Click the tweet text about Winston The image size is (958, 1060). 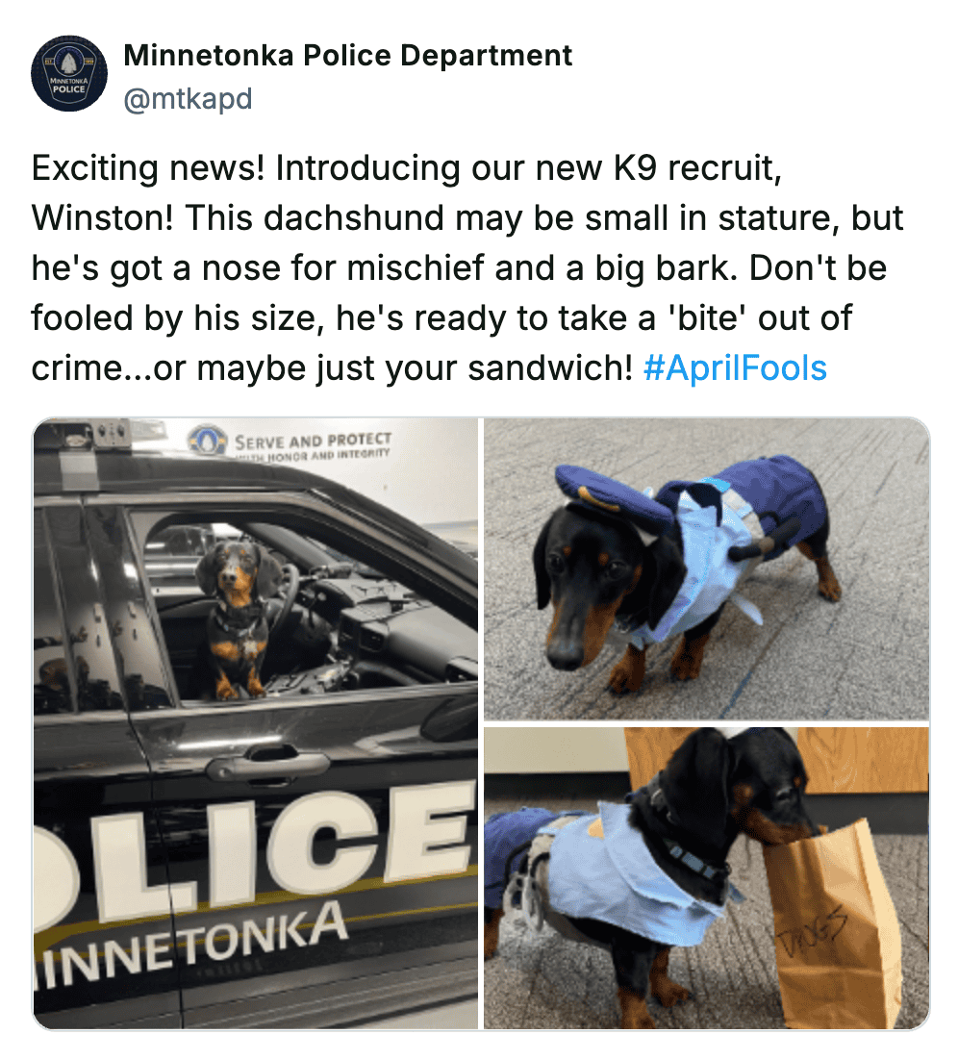pyautogui.click(x=466, y=267)
